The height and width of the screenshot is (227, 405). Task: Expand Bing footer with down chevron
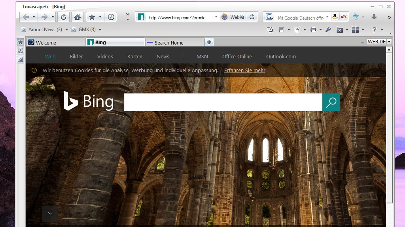50,213
